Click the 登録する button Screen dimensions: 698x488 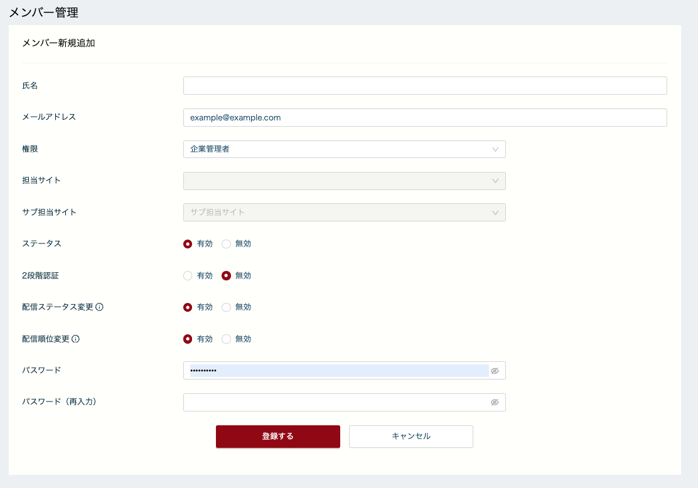(x=278, y=437)
